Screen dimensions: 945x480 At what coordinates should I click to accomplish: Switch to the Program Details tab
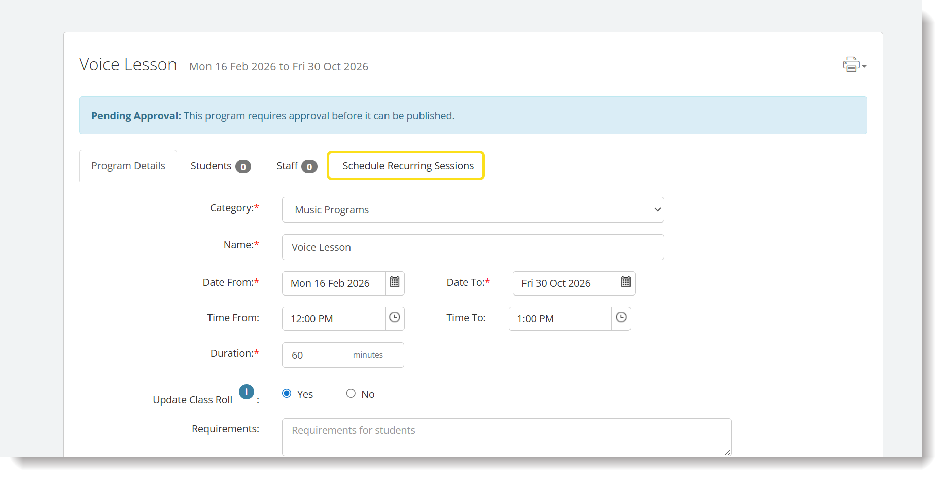point(128,166)
